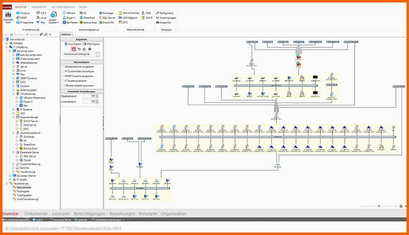Open Konzepte in bottom navigation

[x=148, y=214]
